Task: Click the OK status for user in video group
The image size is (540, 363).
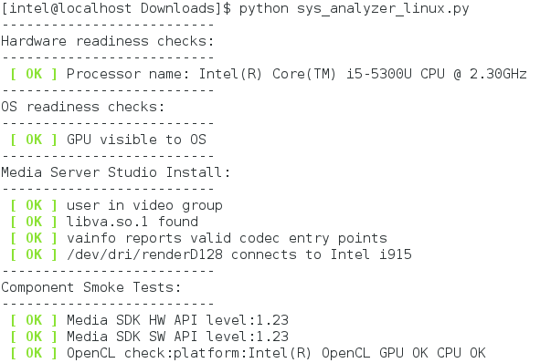Action: tap(34, 205)
